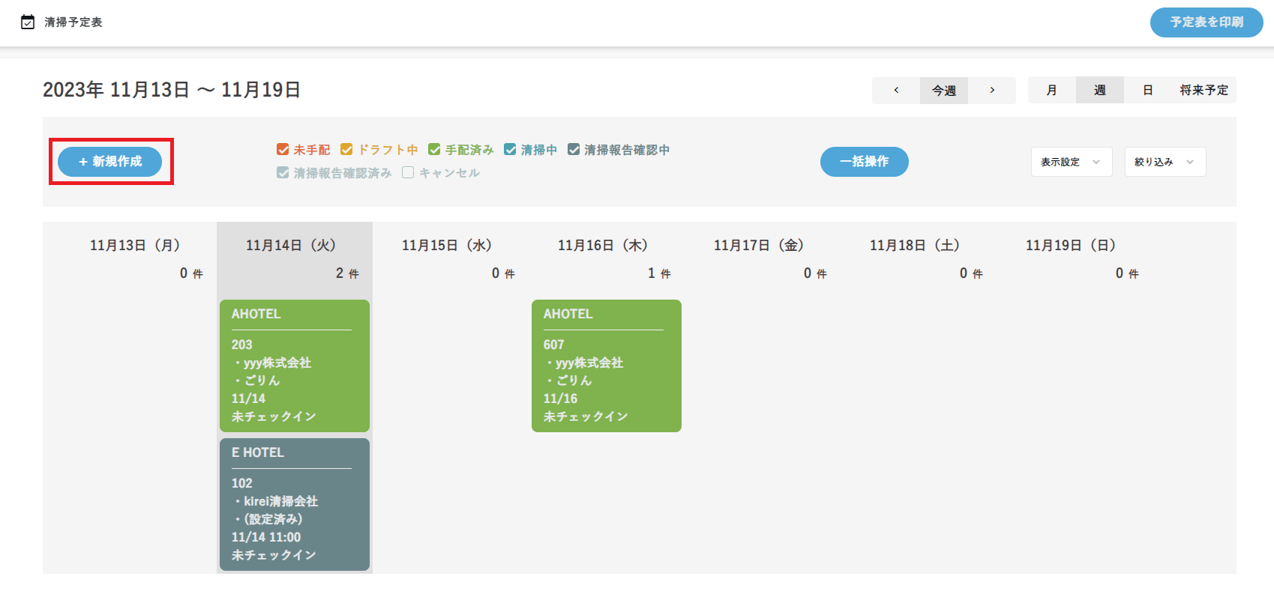The height and width of the screenshot is (591, 1274).
Task: Toggle the 手配済み filter checkbox
Action: pos(434,150)
